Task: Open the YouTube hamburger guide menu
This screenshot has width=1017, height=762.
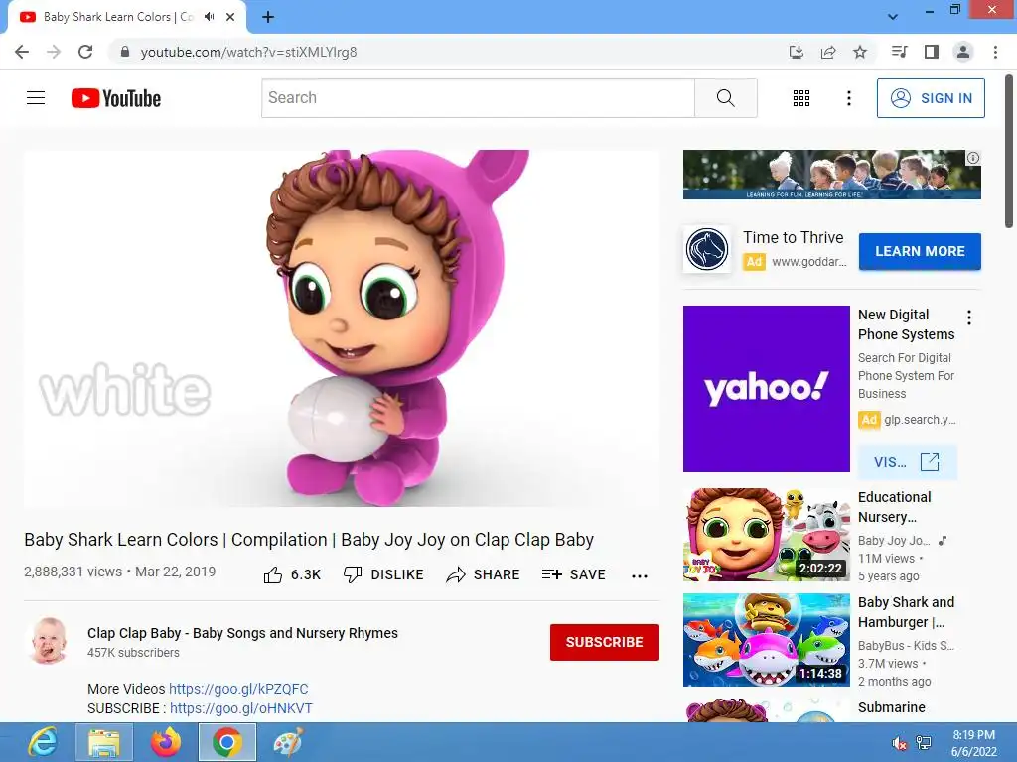Action: pos(36,98)
